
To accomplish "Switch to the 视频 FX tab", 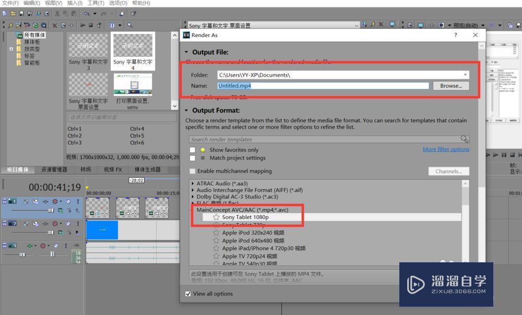I will click(113, 169).
